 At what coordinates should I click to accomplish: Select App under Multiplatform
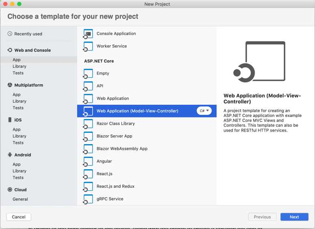[17, 95]
